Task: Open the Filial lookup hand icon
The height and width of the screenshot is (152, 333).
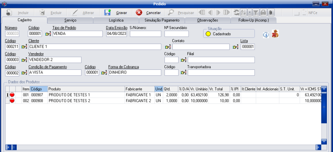Action: click(184, 60)
